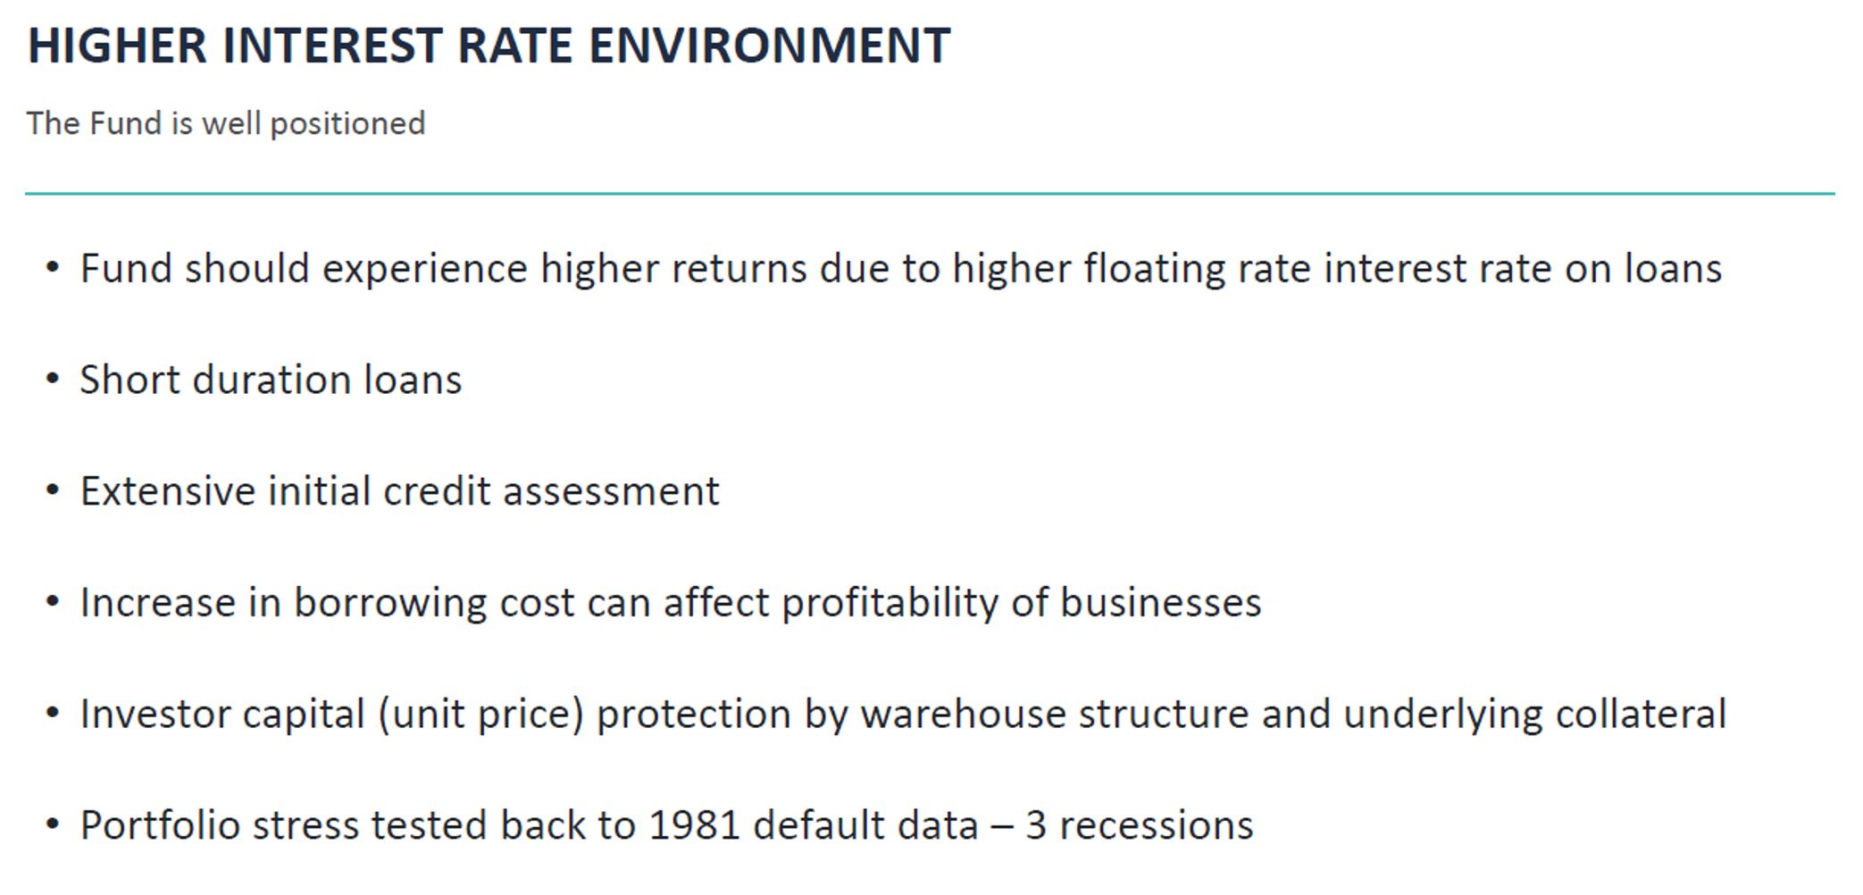
Task: Click the teal horizontal divider line
Action: tap(930, 193)
